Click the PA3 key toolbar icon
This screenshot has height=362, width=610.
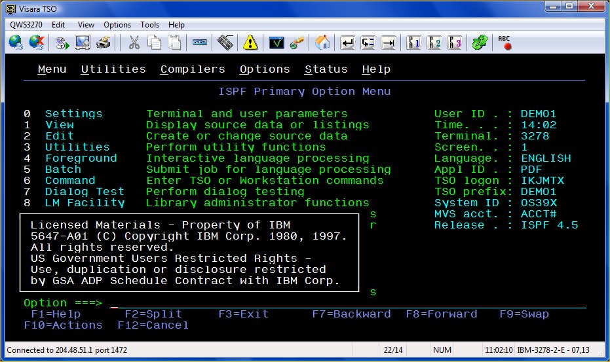[x=455, y=43]
